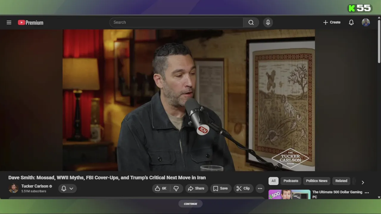
Task: Open Tucker Carlson channel name link
Action: coord(35,186)
